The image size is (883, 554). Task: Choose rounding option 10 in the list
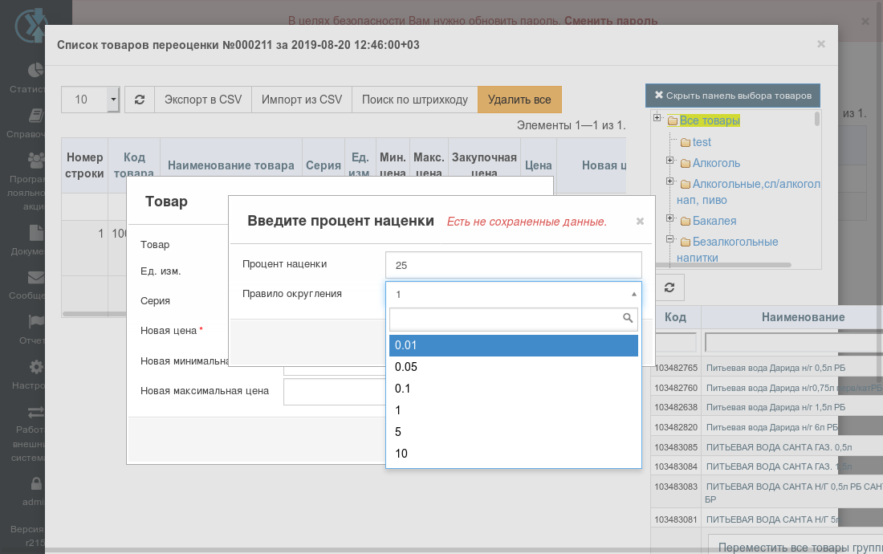click(x=514, y=454)
